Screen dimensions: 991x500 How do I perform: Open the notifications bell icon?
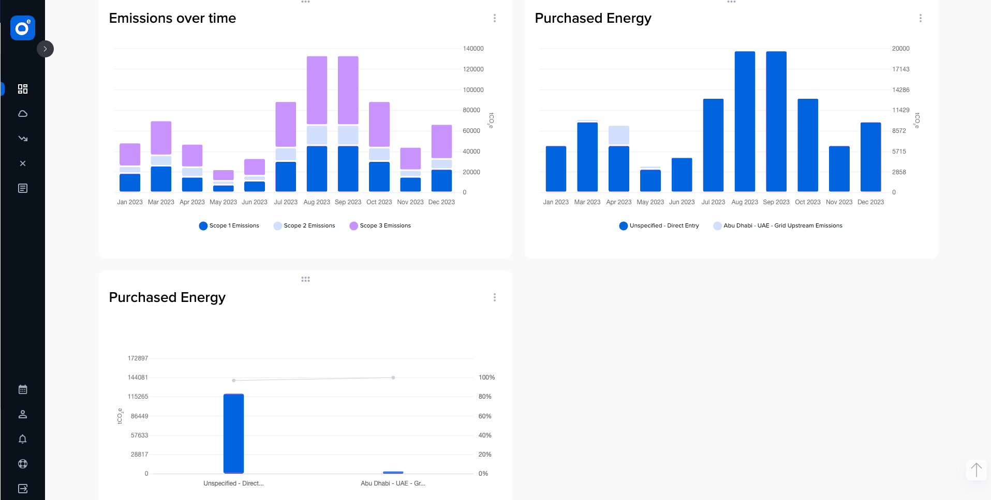22,438
